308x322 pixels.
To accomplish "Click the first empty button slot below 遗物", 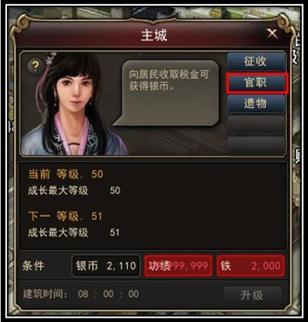I will click(x=256, y=124).
